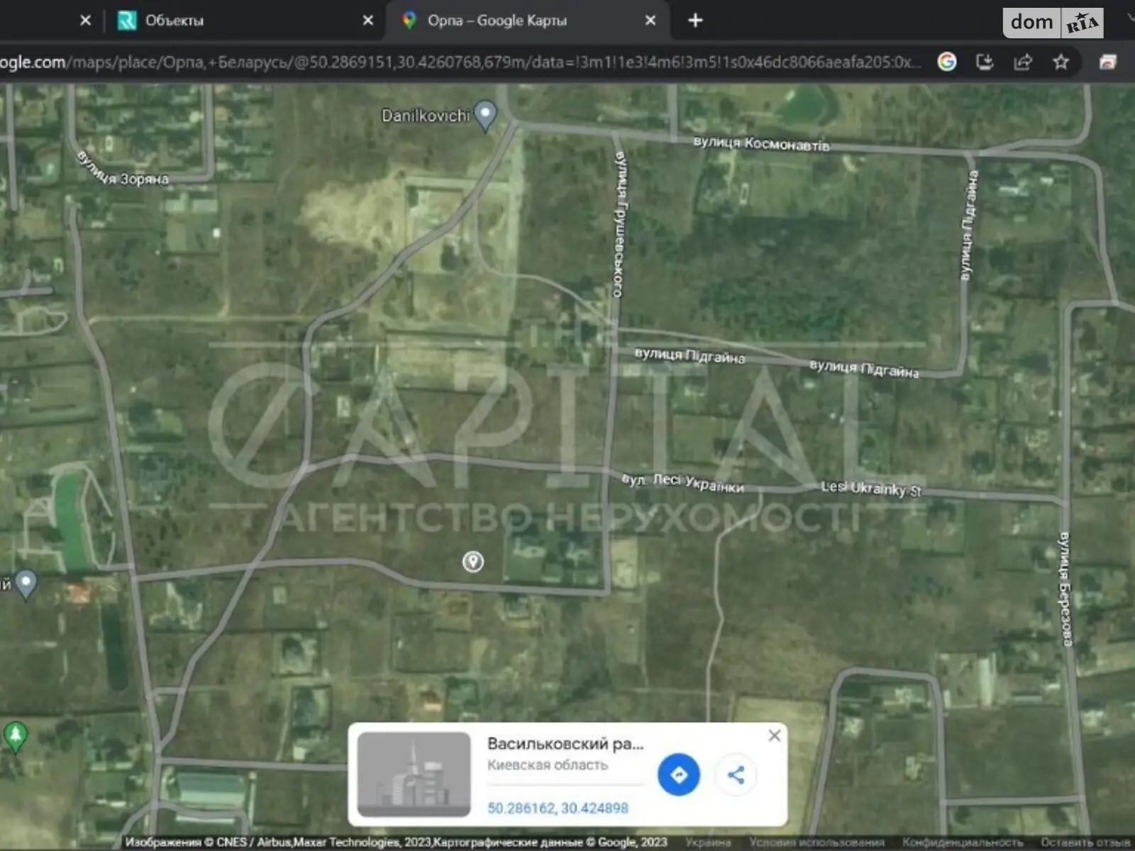Select the вул. Лесі Українки label
Viewport: 1135px width, 851px height.
point(683,483)
